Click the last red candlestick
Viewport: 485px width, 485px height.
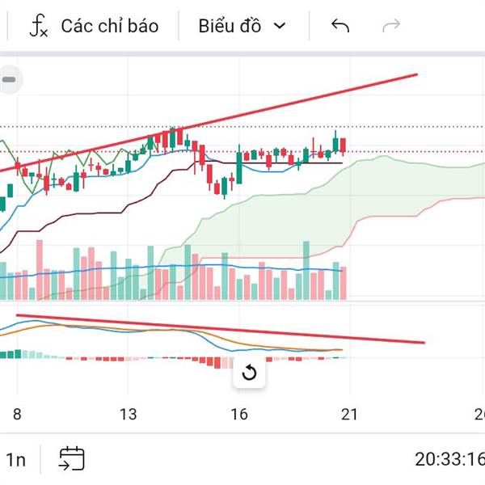click(344, 145)
